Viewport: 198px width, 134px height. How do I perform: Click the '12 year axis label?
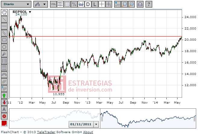pyautogui.click(x=20, y=103)
